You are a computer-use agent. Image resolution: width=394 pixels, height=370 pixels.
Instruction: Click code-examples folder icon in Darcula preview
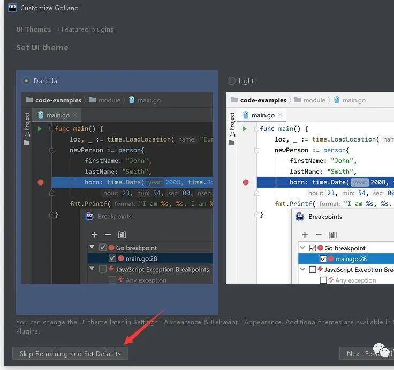tap(29, 100)
